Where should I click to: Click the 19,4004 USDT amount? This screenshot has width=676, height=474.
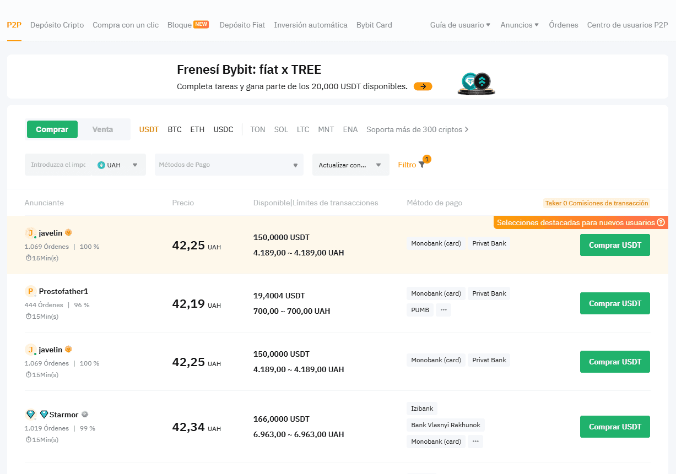(x=279, y=296)
